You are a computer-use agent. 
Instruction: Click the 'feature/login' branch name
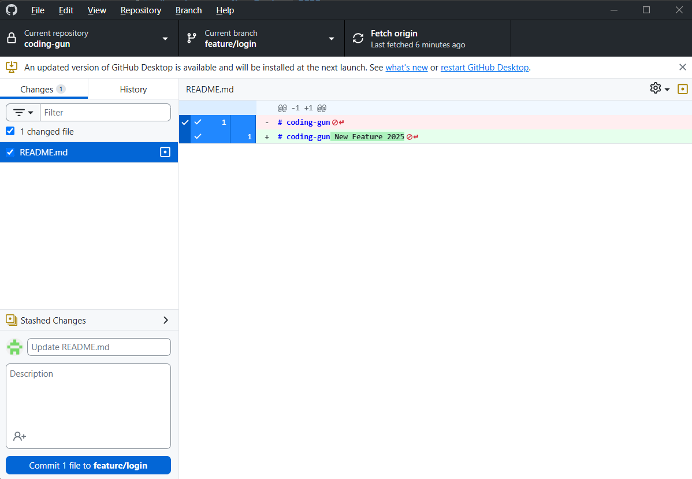click(230, 44)
